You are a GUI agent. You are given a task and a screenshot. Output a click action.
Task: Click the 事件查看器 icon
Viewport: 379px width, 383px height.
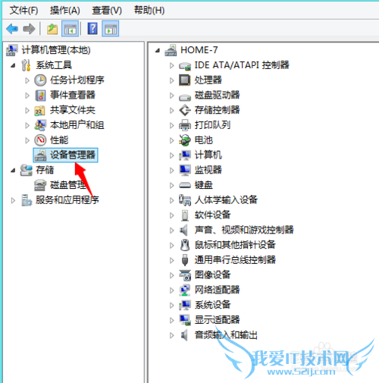[40, 96]
